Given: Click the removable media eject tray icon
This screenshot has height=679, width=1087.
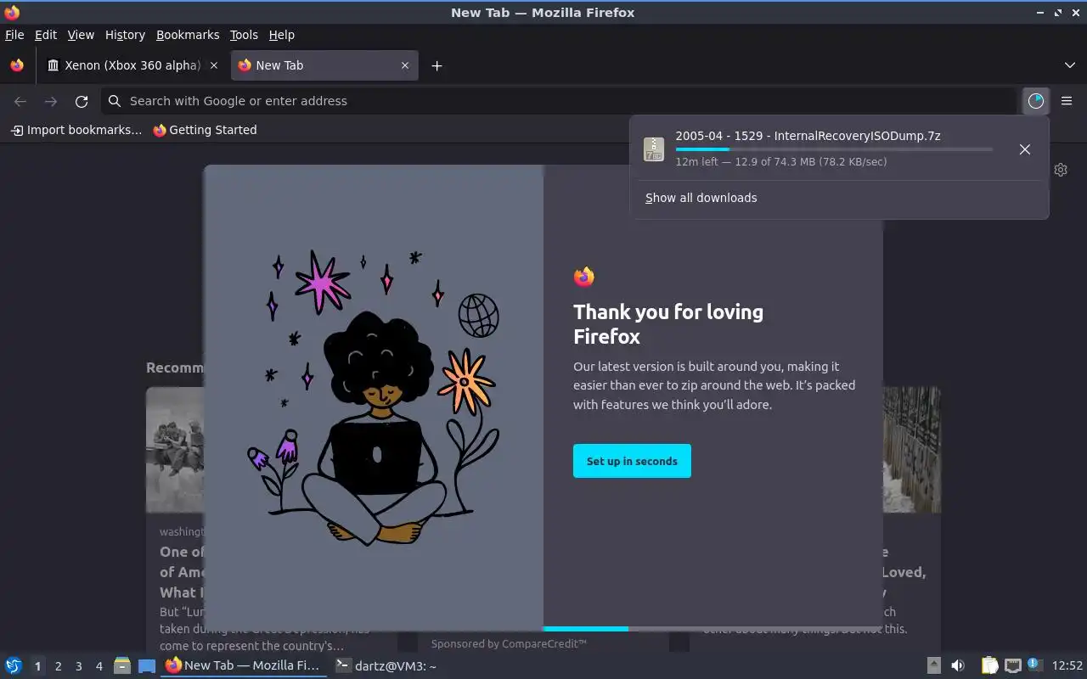Looking at the screenshot, I should [x=933, y=666].
